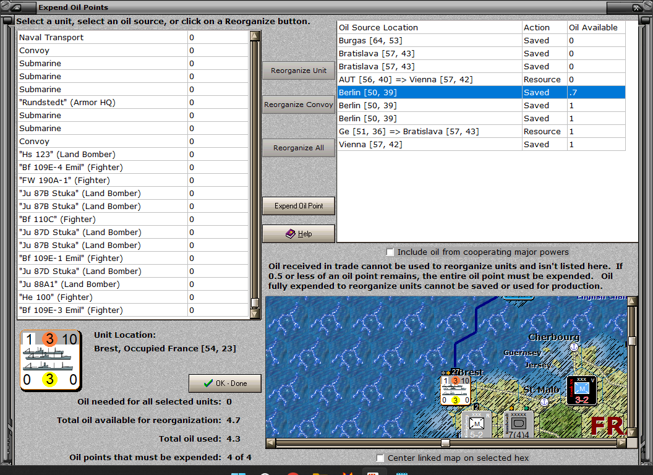Screen dimensions: 653x475
Task: Select the "Hs 123" (Land Bomber) unit
Action: 133,155
